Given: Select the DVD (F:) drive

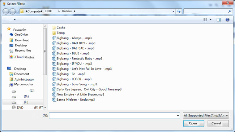Looking at the screenshot, I should 27,107.
